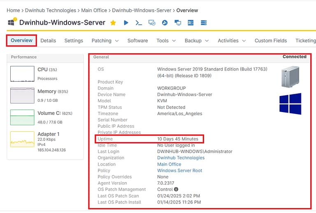The width and height of the screenshot is (316, 213).
Task: Click the server tower image
Action: click(x=290, y=77)
